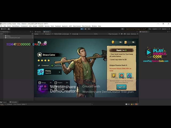Viewport: 171px width, 128px height.
Task: Open the undo history icon
Action: tap(122, 29)
